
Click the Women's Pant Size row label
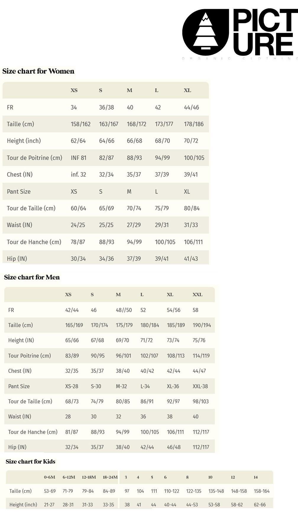(19, 191)
